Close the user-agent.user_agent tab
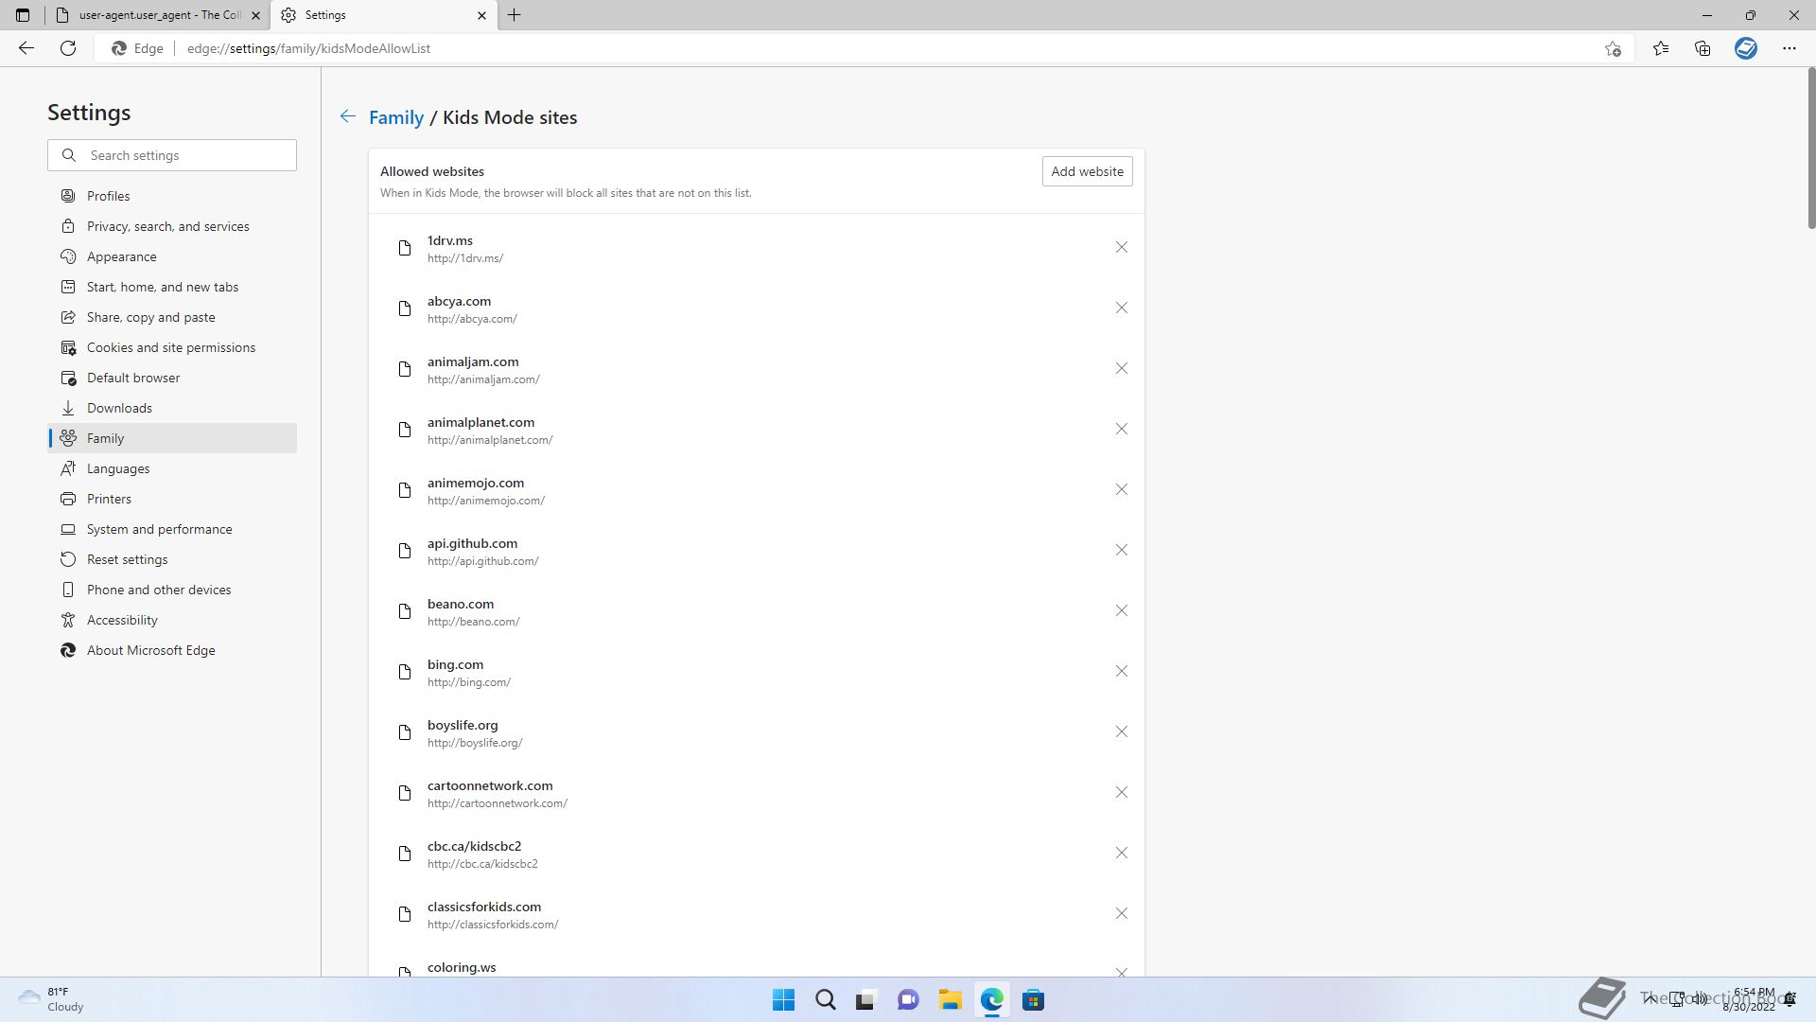Image resolution: width=1816 pixels, height=1022 pixels. pyautogui.click(x=255, y=15)
